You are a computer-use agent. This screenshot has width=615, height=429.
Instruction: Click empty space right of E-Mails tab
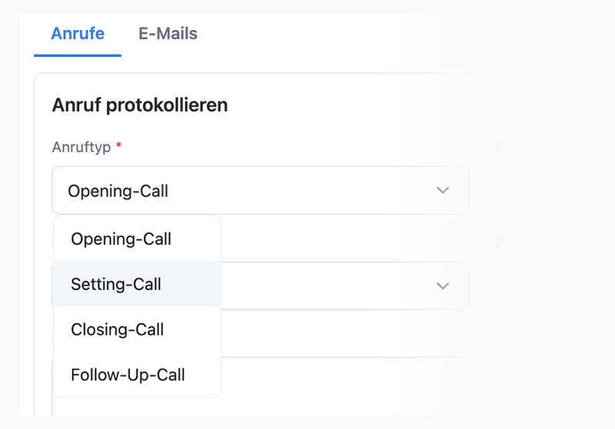tap(346, 34)
